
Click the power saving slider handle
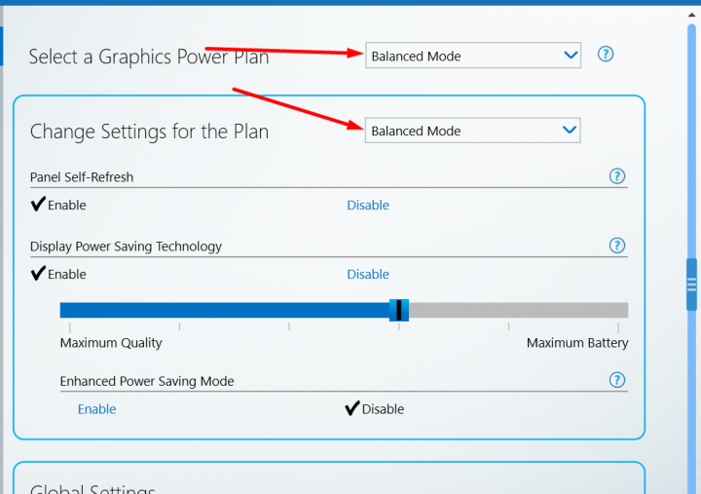tap(399, 310)
